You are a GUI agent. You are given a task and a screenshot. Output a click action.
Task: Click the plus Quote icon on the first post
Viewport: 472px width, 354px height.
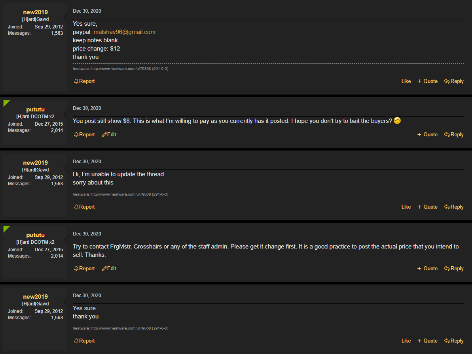click(x=419, y=81)
